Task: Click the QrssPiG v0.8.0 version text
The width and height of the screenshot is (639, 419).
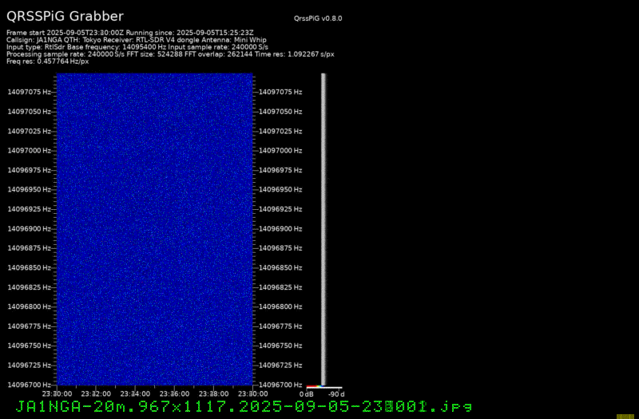Action: pyautogui.click(x=318, y=18)
